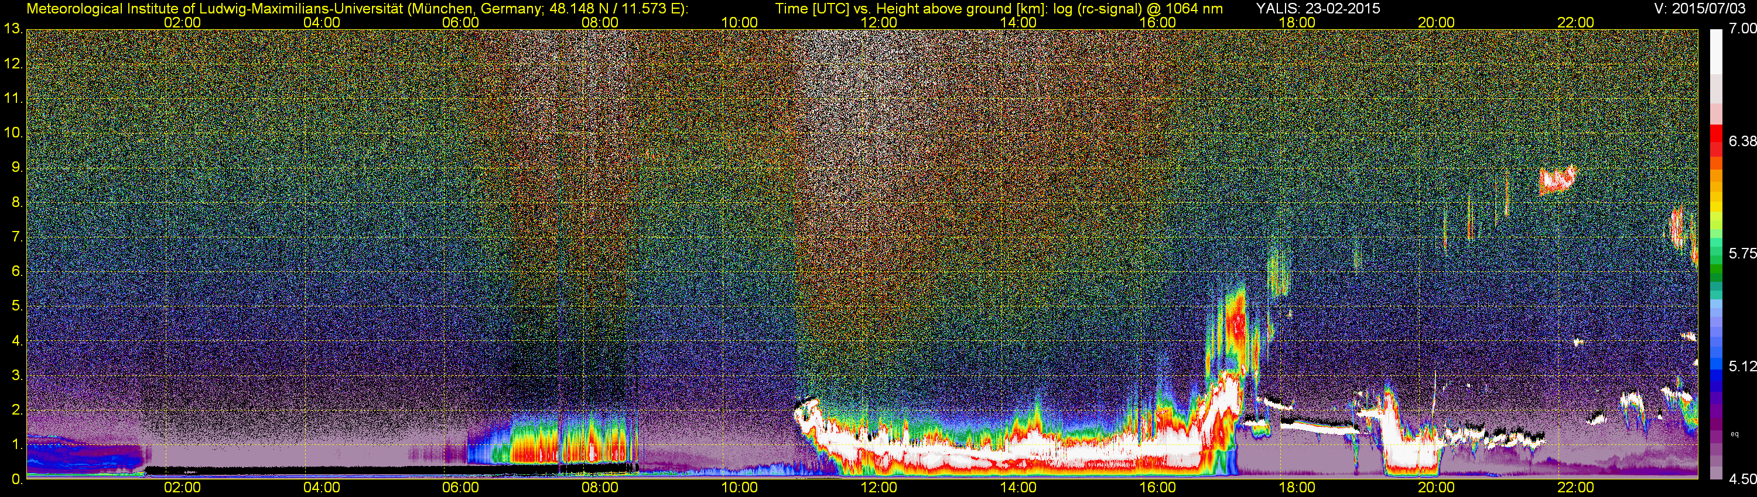Image resolution: width=1757 pixels, height=497 pixels.
Task: Click the 3 km label on the height axis
Action: point(17,376)
